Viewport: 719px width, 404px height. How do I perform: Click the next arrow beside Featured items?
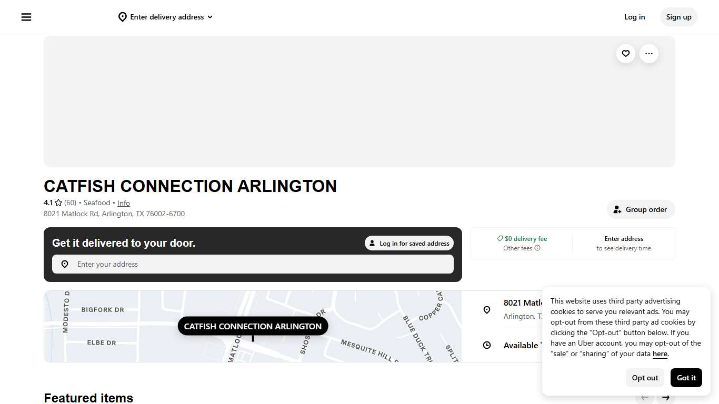click(665, 398)
